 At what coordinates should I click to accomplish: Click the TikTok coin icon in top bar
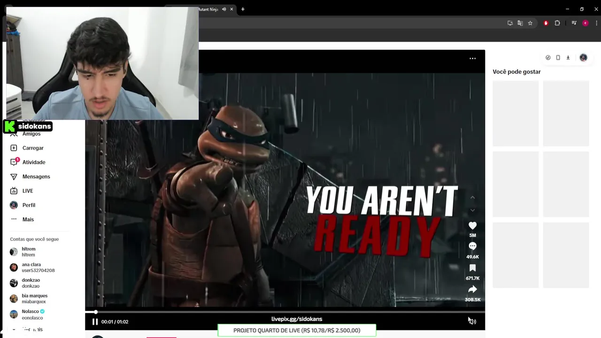click(548, 58)
